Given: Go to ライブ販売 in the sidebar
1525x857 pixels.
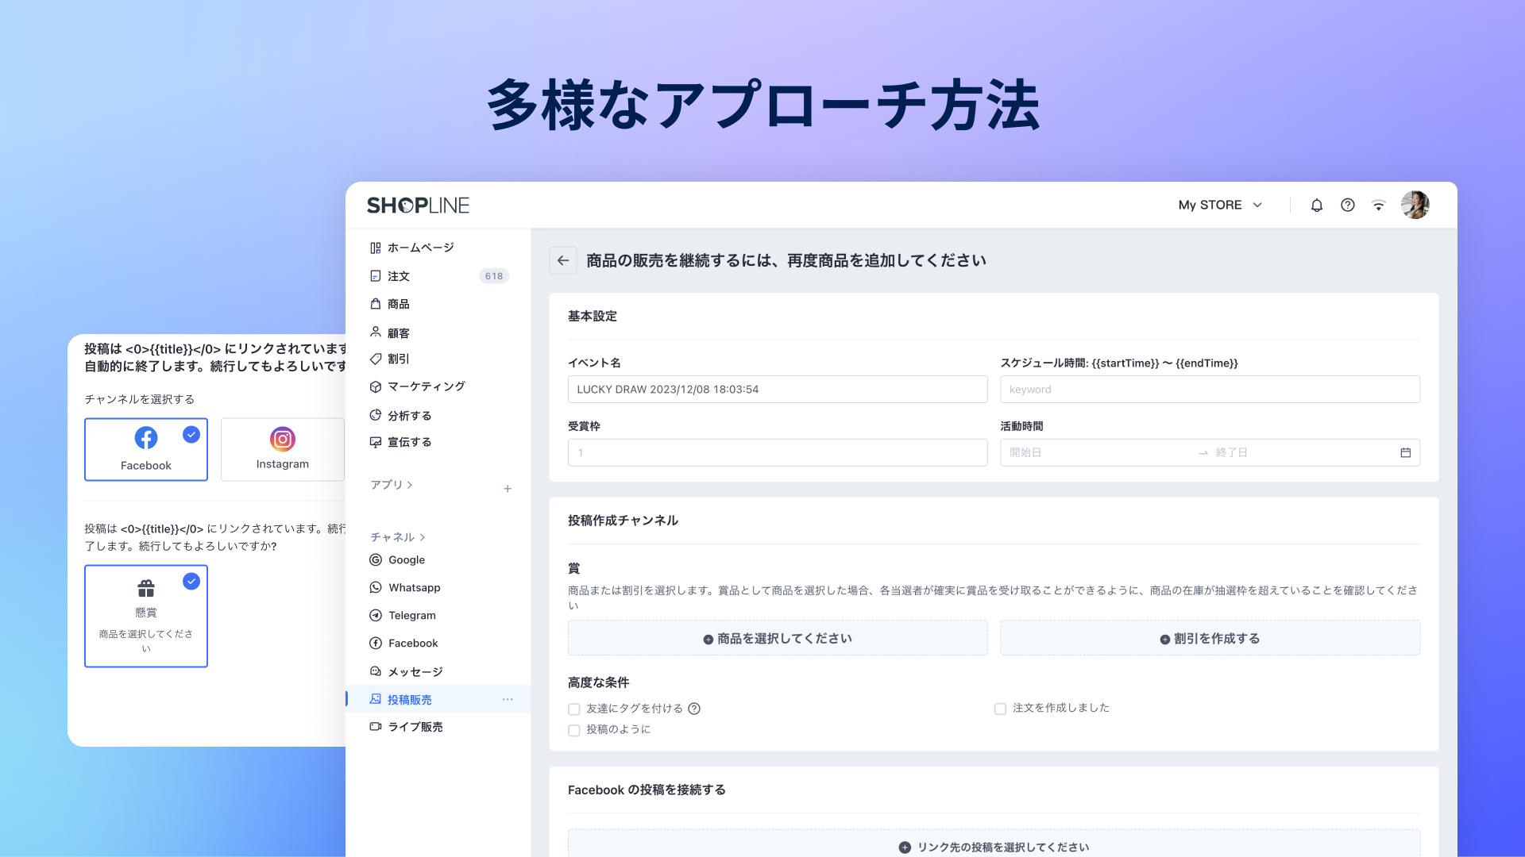Looking at the screenshot, I should click(415, 727).
